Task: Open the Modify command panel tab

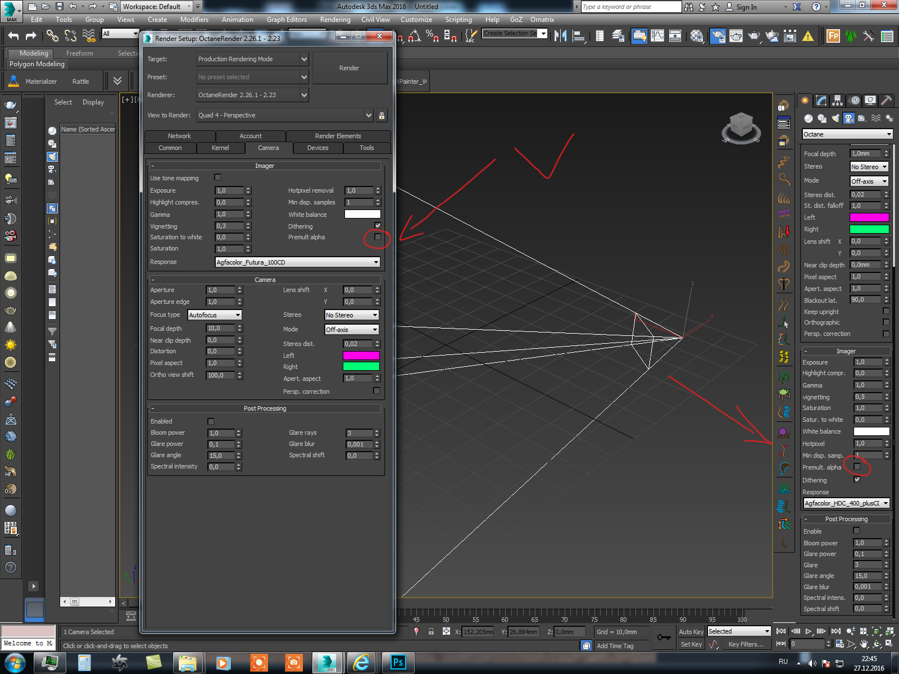Action: pos(821,101)
